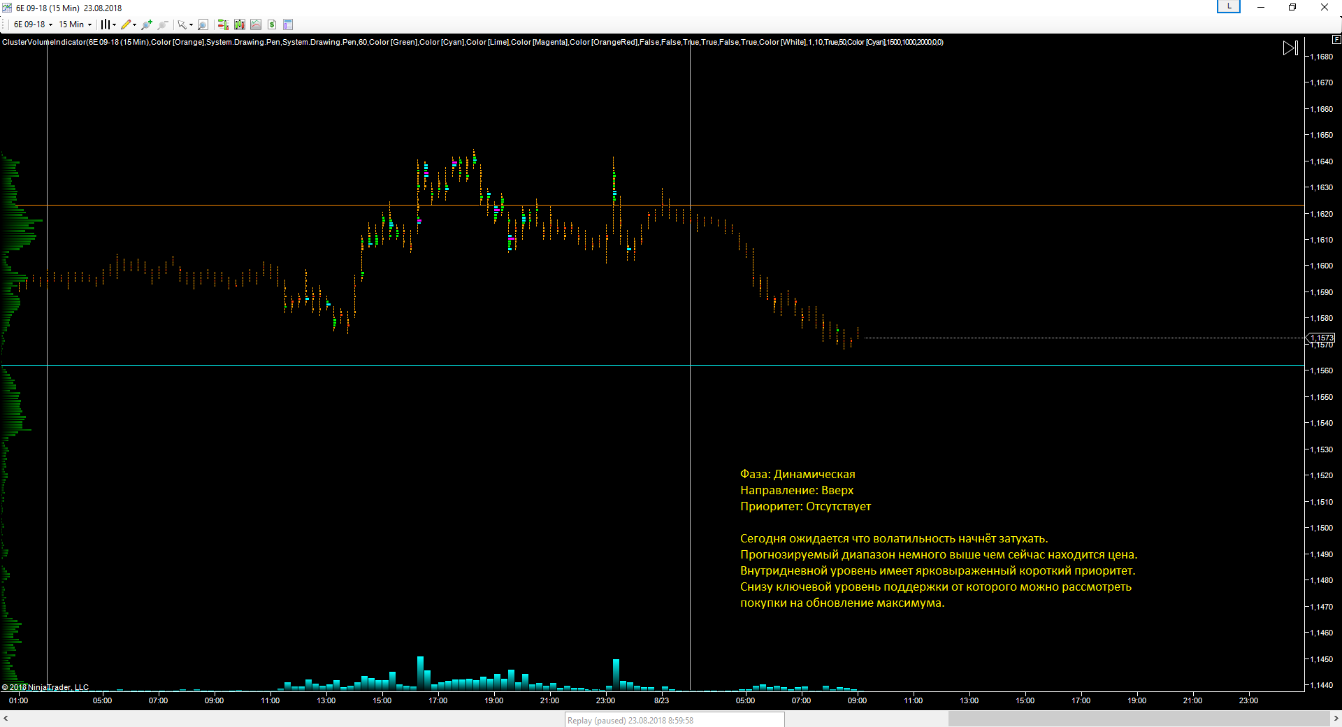This screenshot has width=1342, height=727.
Task: Select the cursor pointer tool
Action: (182, 24)
